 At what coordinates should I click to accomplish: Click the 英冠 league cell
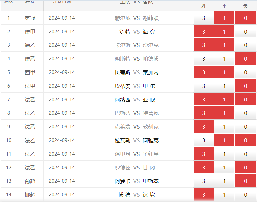click(30, 18)
